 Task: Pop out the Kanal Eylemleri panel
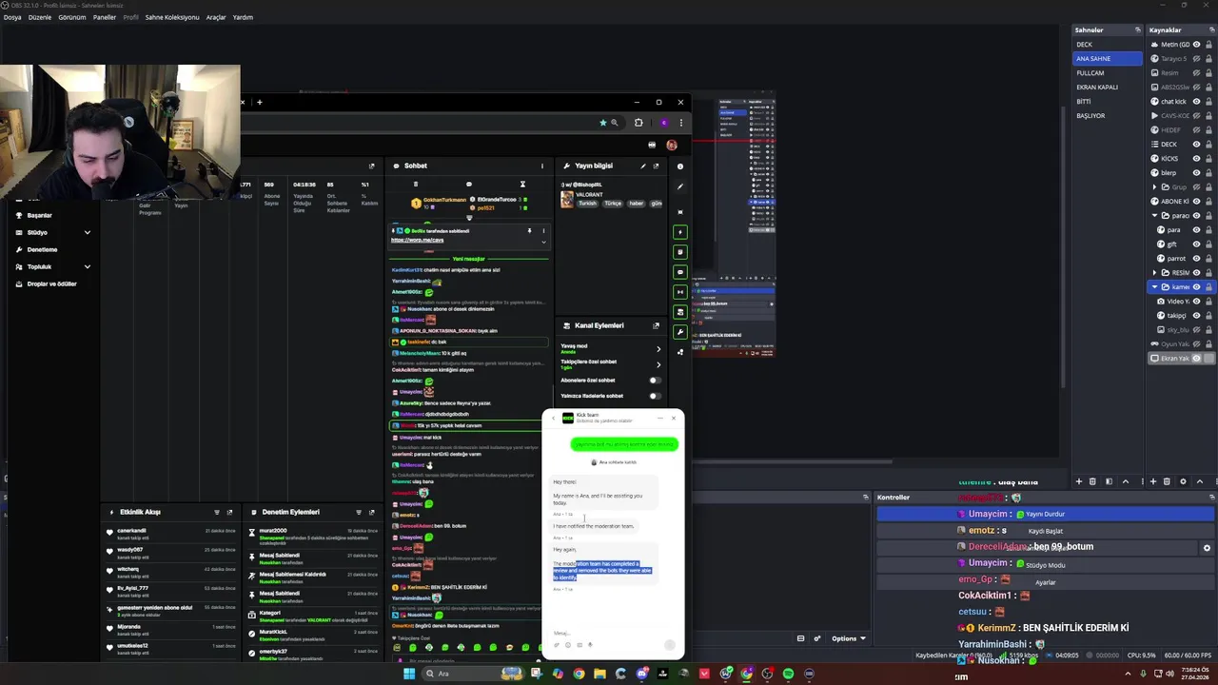click(x=656, y=325)
